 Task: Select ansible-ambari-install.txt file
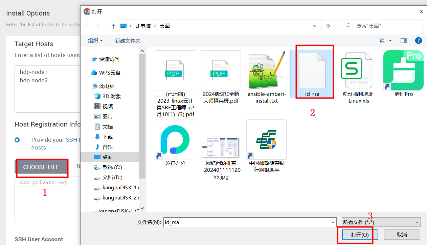[x=267, y=77]
